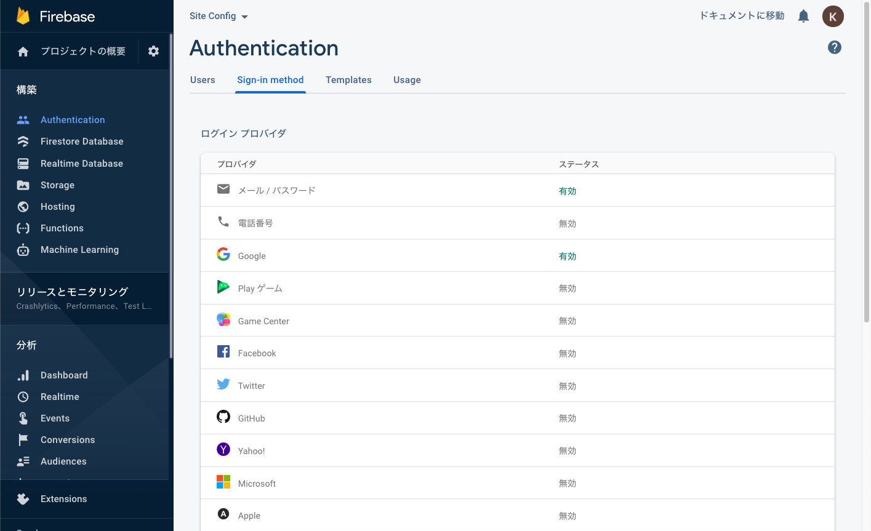Click the Microsoft logo icon
The height and width of the screenshot is (531, 871).
[x=223, y=482]
